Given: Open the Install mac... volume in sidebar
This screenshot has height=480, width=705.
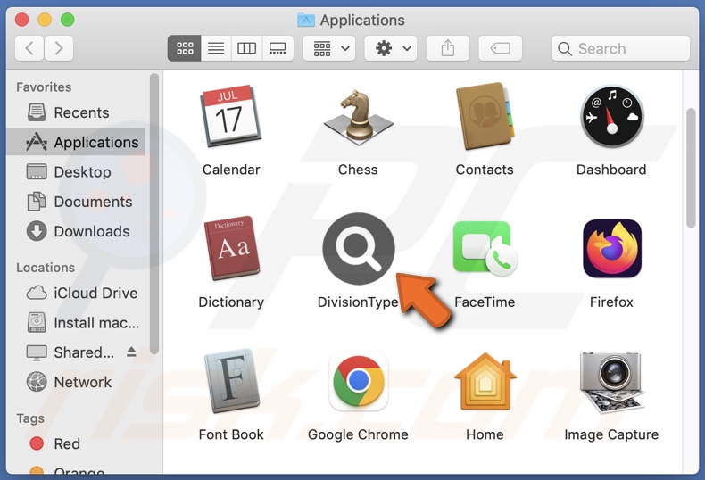Looking at the screenshot, I should click(x=76, y=323).
